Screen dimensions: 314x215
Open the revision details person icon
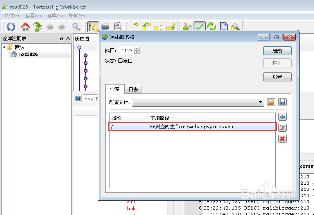coord(187,27)
